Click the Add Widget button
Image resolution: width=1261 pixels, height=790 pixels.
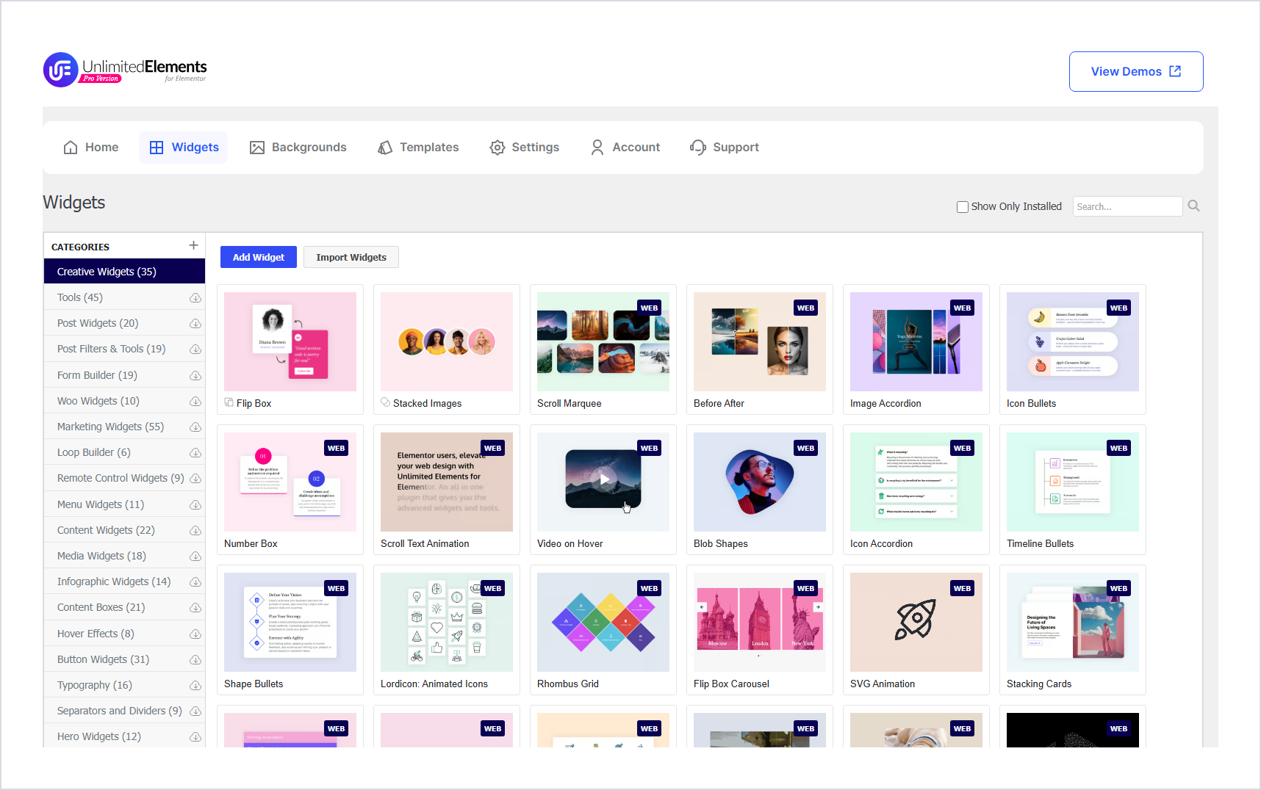point(259,257)
